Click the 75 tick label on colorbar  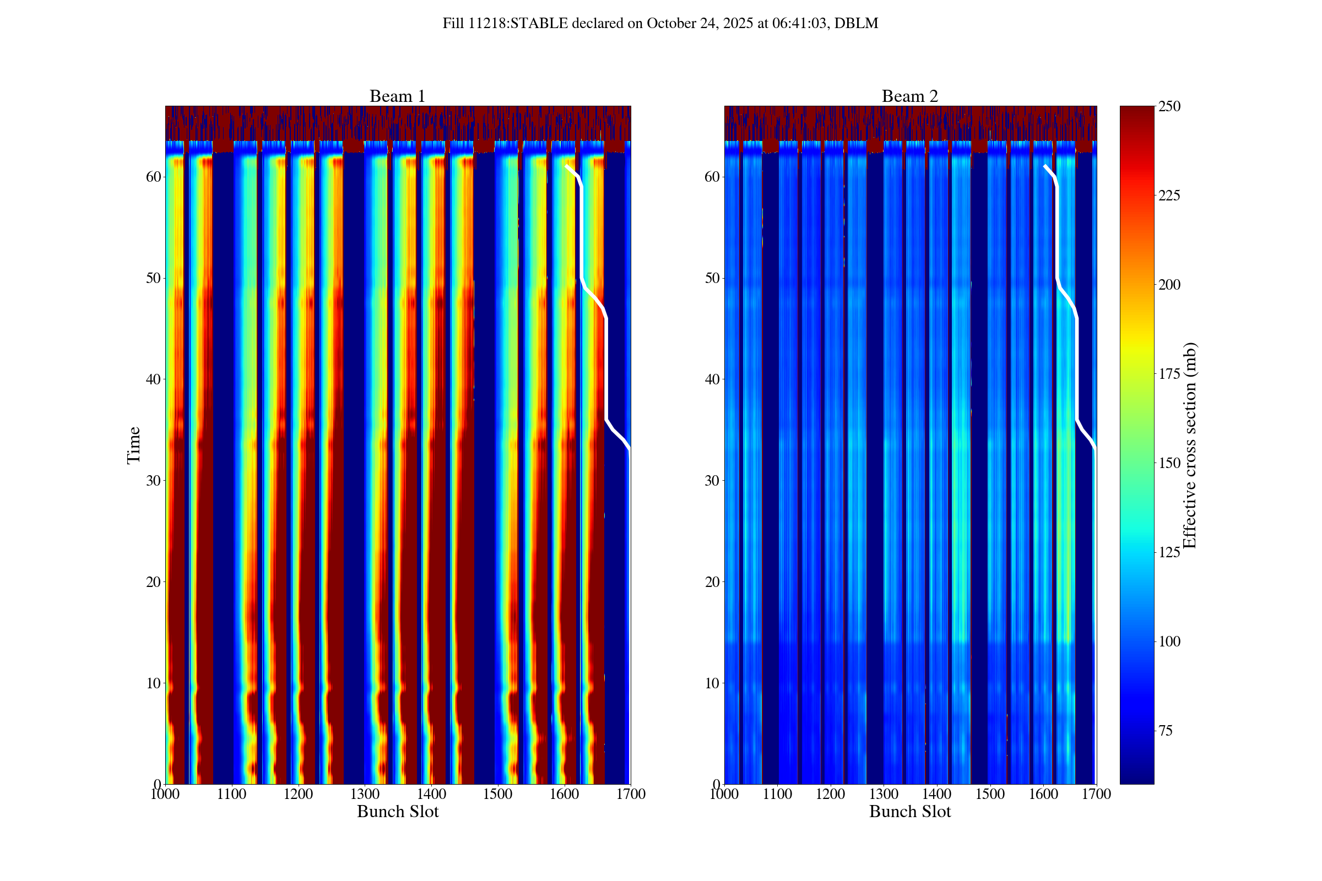(1165, 731)
